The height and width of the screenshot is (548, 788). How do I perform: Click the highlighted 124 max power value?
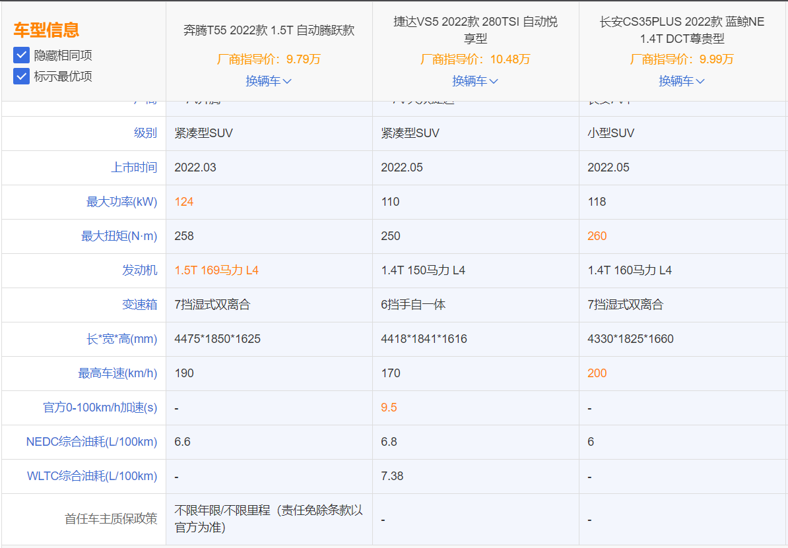pyautogui.click(x=184, y=202)
